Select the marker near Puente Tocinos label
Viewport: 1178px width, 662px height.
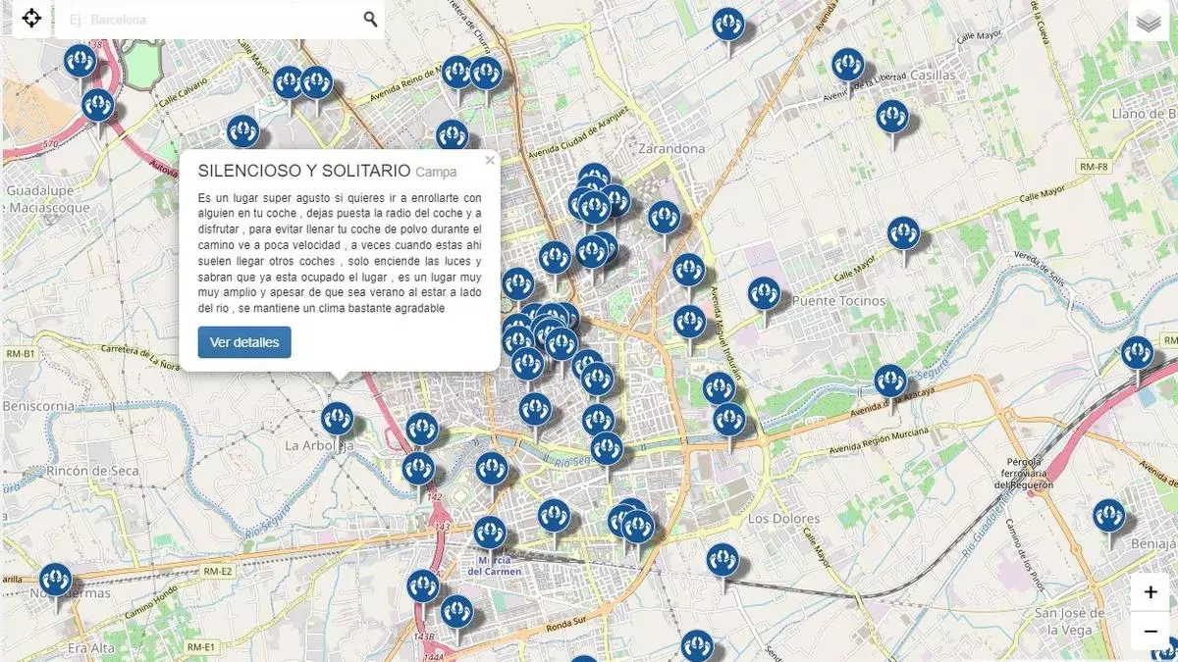[764, 294]
